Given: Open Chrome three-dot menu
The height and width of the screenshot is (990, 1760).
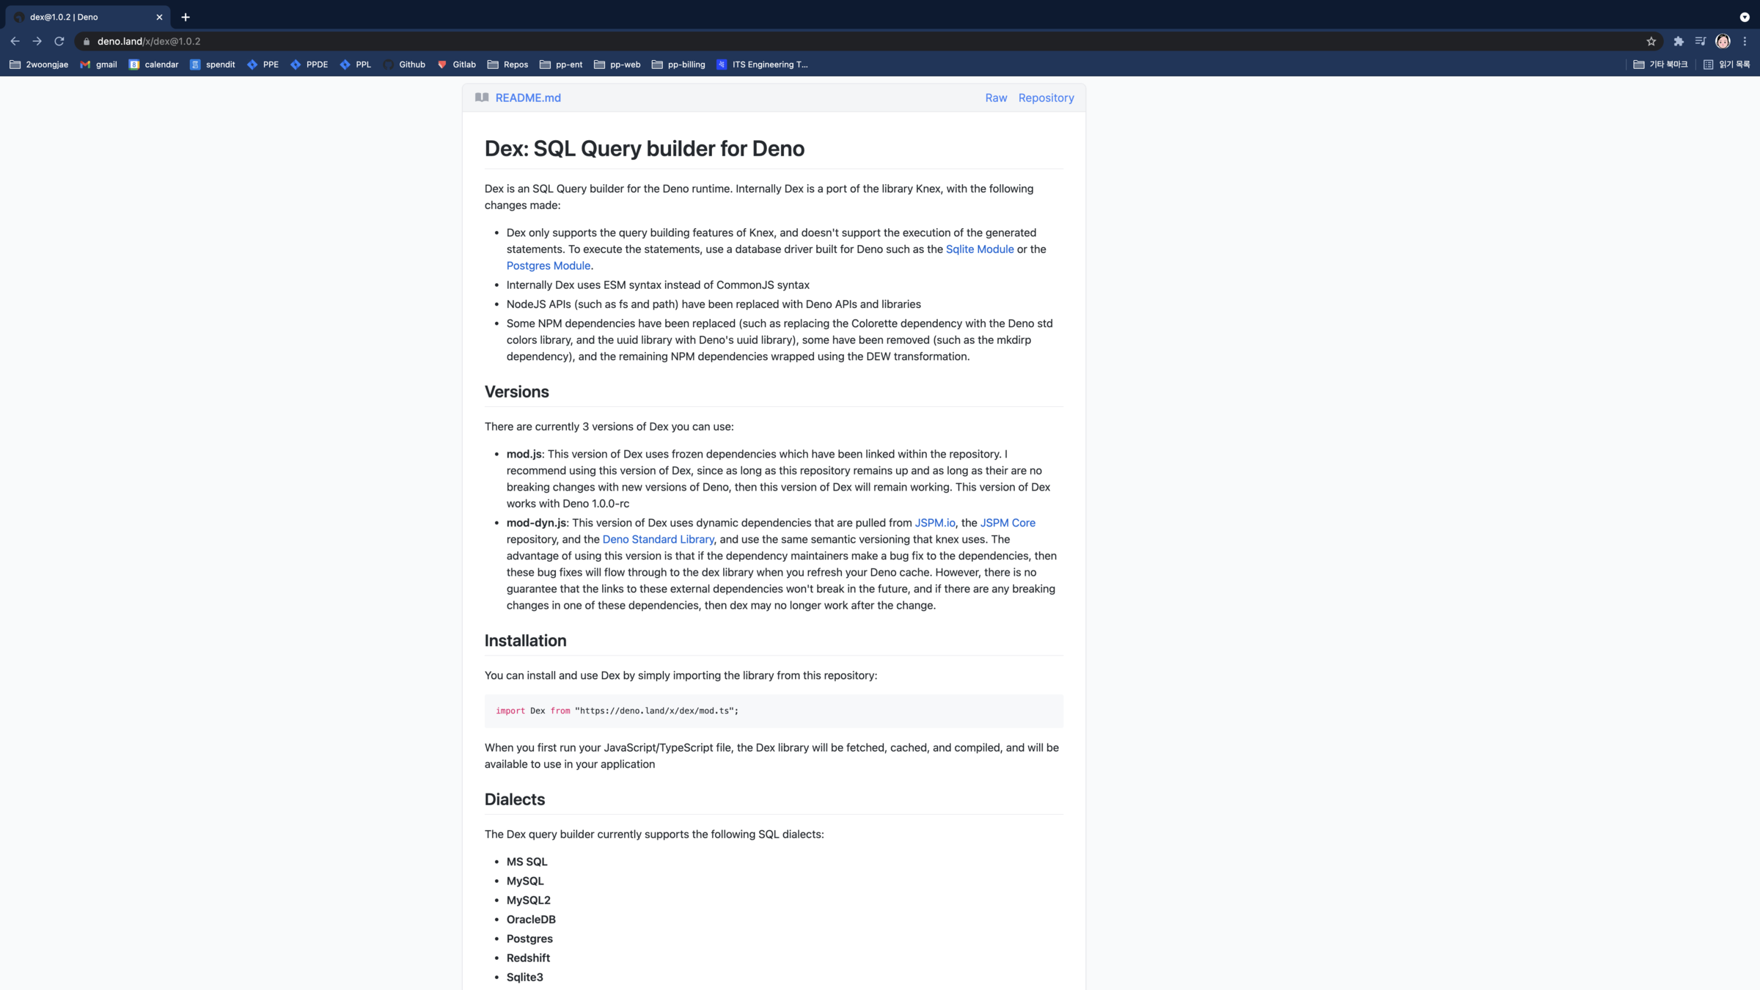Looking at the screenshot, I should click(x=1745, y=41).
